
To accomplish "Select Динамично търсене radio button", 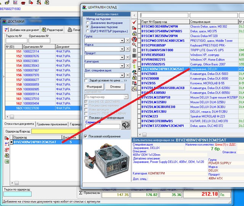I will click(88, 27).
